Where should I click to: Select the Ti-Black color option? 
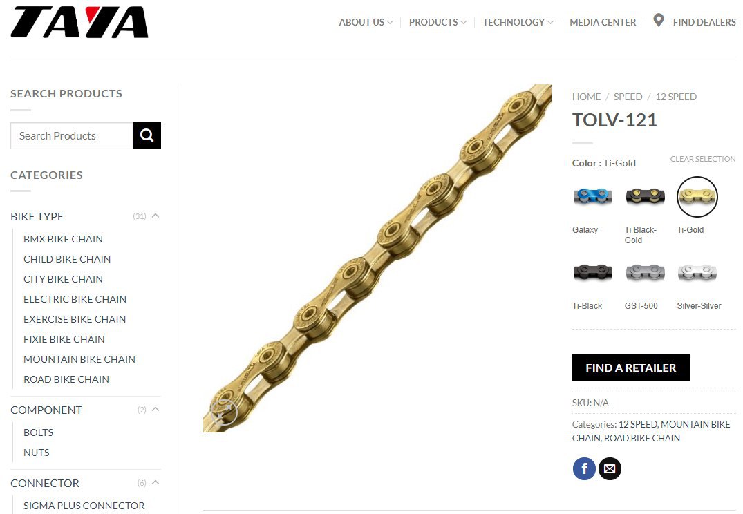[x=592, y=272]
